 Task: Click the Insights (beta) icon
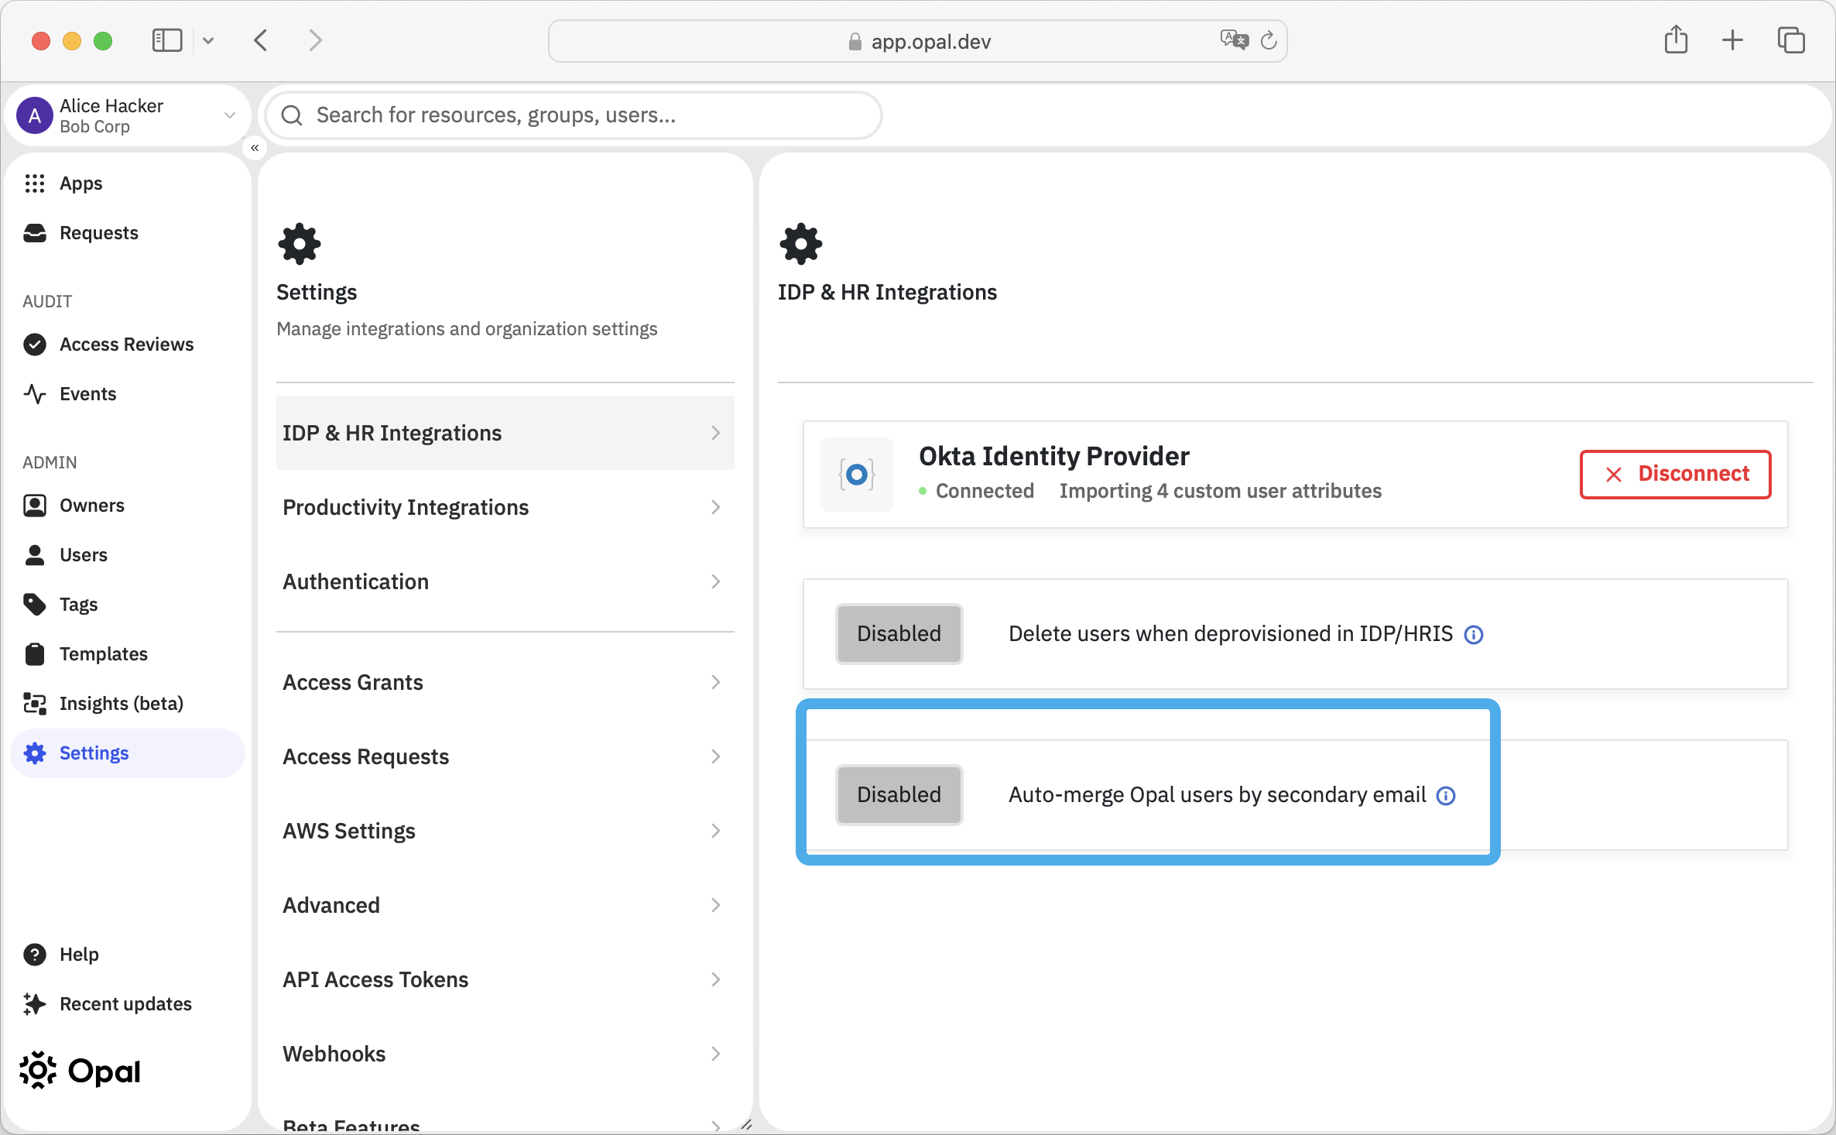click(35, 704)
